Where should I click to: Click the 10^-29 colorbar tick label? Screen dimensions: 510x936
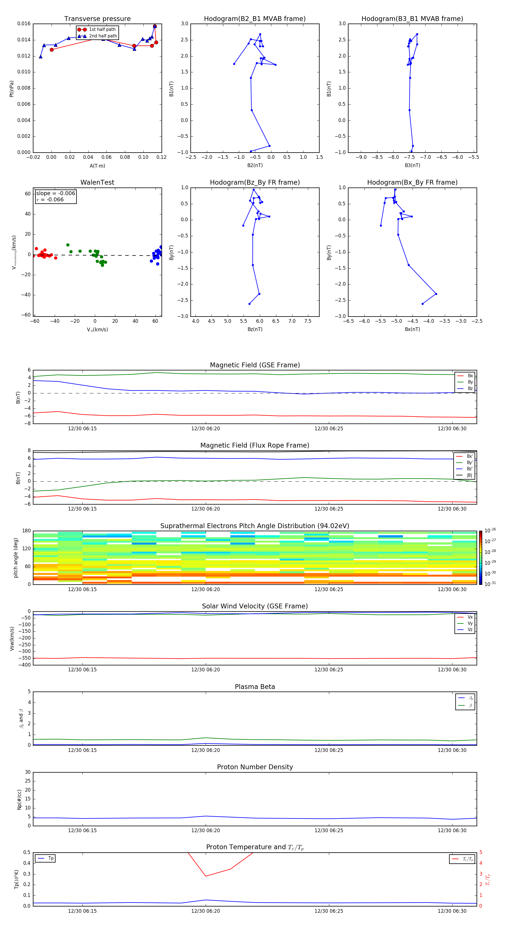(490, 562)
